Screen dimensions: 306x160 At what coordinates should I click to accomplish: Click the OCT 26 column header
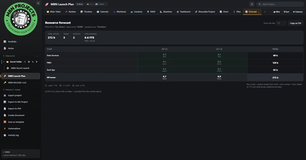219,49
